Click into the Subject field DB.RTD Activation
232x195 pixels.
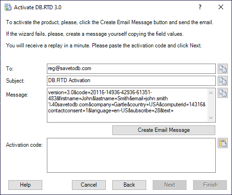tap(131, 81)
